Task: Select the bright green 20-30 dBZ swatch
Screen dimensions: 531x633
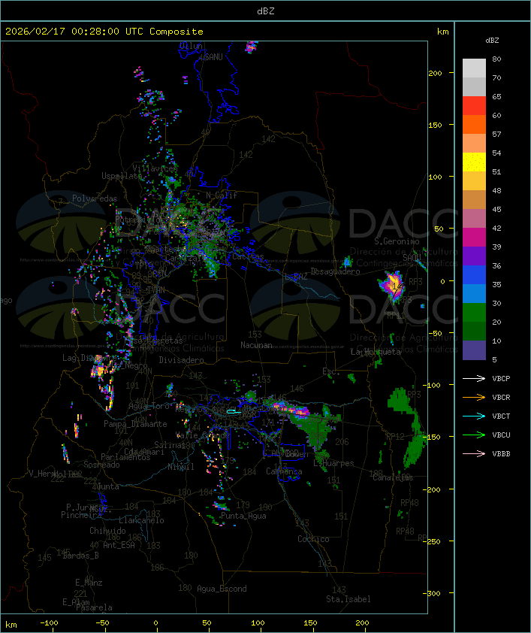Action: coord(474,313)
